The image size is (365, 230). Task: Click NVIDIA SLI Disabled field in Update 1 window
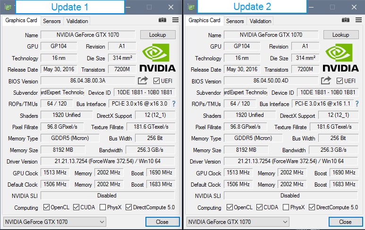click(108, 196)
